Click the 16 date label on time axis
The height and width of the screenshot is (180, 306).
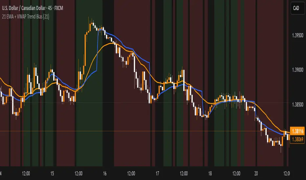click(x=105, y=173)
